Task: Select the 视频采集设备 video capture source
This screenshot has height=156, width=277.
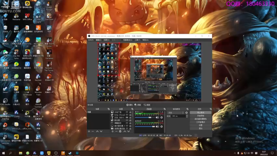Action: pos(122,129)
